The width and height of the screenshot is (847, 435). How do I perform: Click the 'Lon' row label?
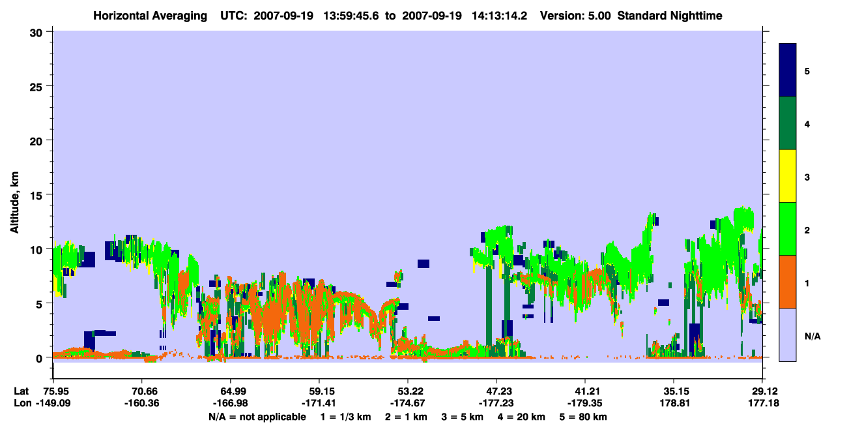tap(22, 403)
